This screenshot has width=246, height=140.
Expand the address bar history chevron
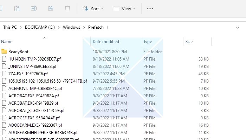point(238,27)
